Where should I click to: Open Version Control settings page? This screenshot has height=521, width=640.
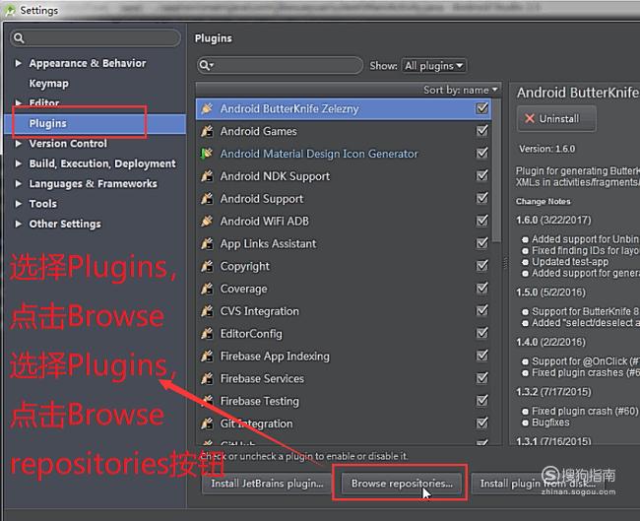click(68, 144)
